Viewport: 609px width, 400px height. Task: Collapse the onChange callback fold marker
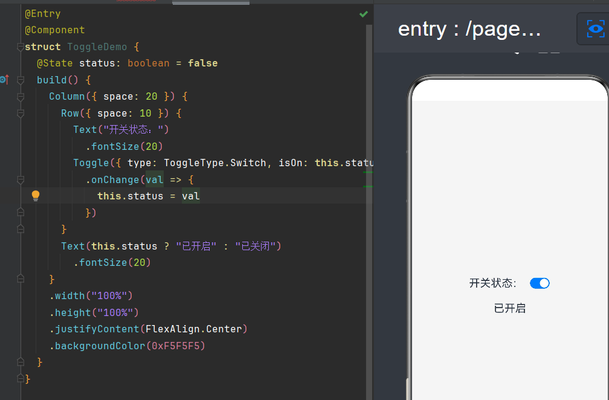tap(21, 180)
